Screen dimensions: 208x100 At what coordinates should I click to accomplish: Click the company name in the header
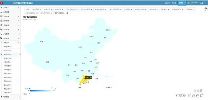point(23,3)
